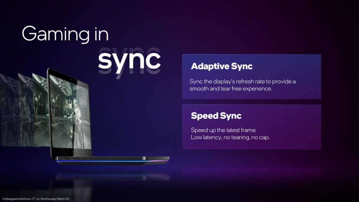Click the laptop's webcam above the screen
Screen dimensions: 359x202
(71, 80)
